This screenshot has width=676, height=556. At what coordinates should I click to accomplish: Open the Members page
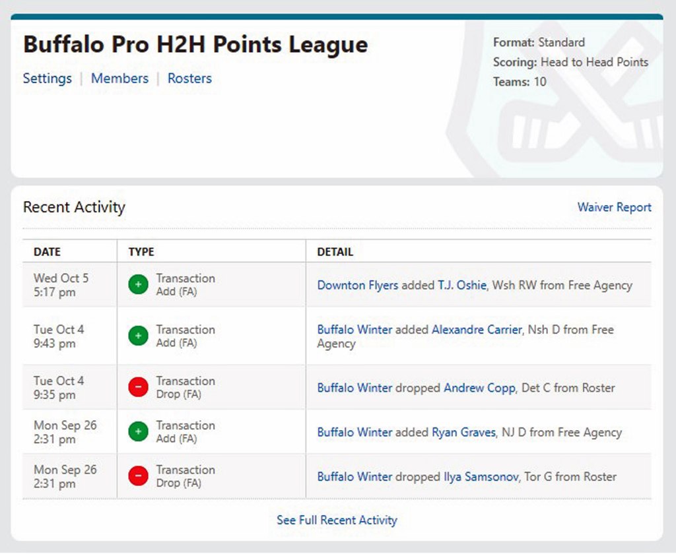pyautogui.click(x=119, y=78)
